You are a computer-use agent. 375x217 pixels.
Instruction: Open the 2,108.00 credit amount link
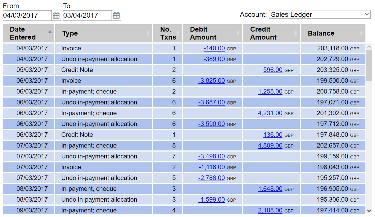(x=270, y=211)
